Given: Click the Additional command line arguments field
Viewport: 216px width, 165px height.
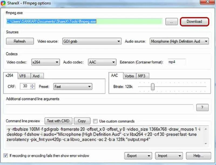Looking at the screenshot, I should [100, 107].
